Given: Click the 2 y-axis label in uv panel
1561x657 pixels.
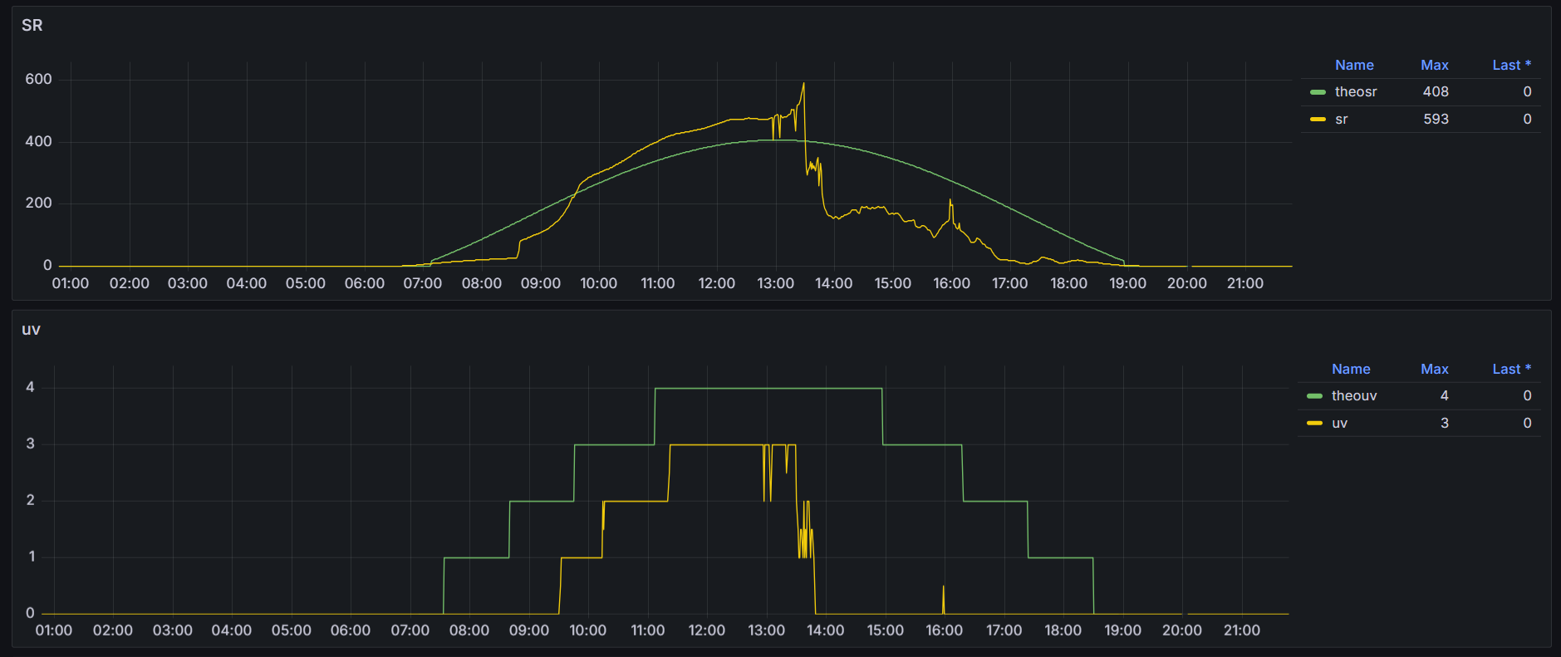Looking at the screenshot, I should (31, 500).
